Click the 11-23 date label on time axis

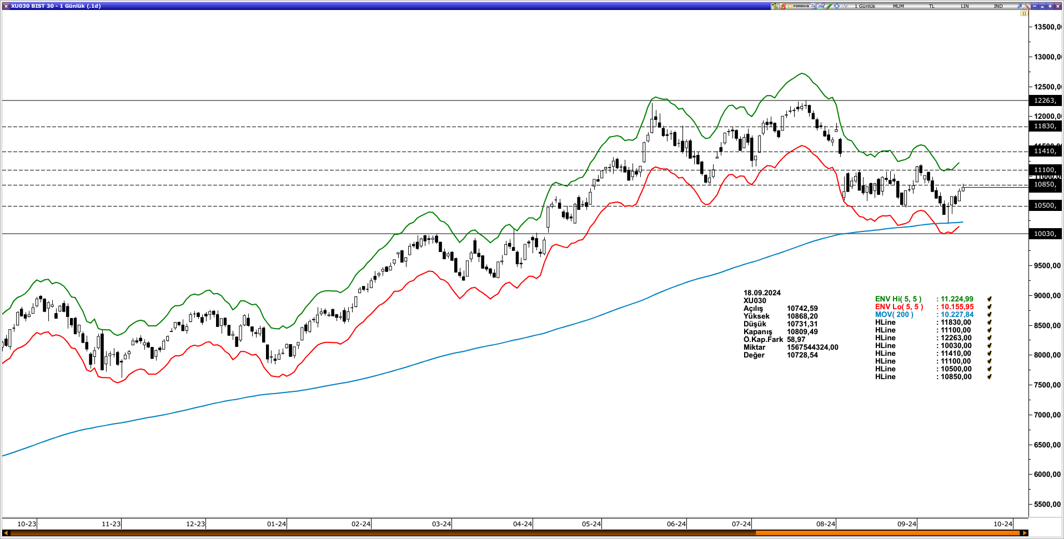111,524
